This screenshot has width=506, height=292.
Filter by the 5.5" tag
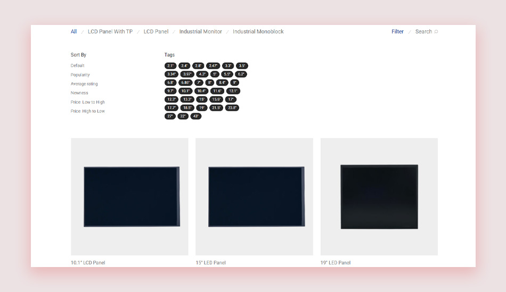click(227, 74)
